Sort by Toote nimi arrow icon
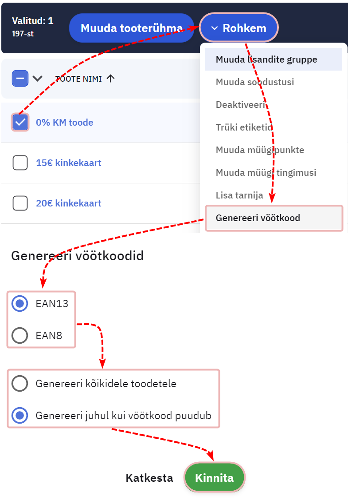The height and width of the screenshot is (500, 348). (x=111, y=79)
